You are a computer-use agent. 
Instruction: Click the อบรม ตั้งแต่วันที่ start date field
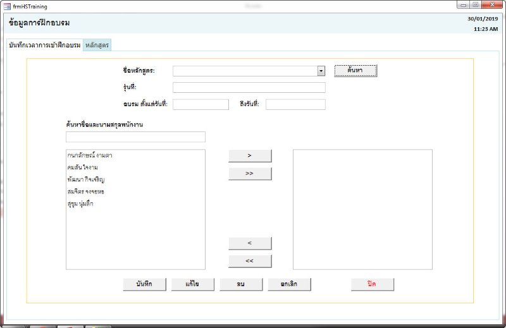pyautogui.click(x=201, y=105)
